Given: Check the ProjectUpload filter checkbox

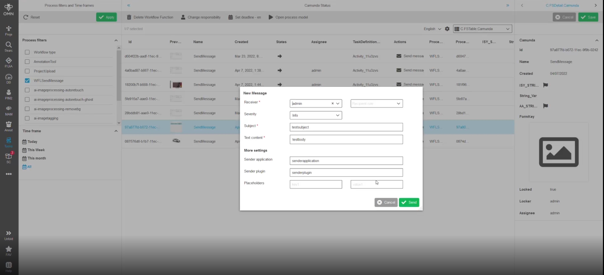Looking at the screenshot, I should pyautogui.click(x=27, y=71).
